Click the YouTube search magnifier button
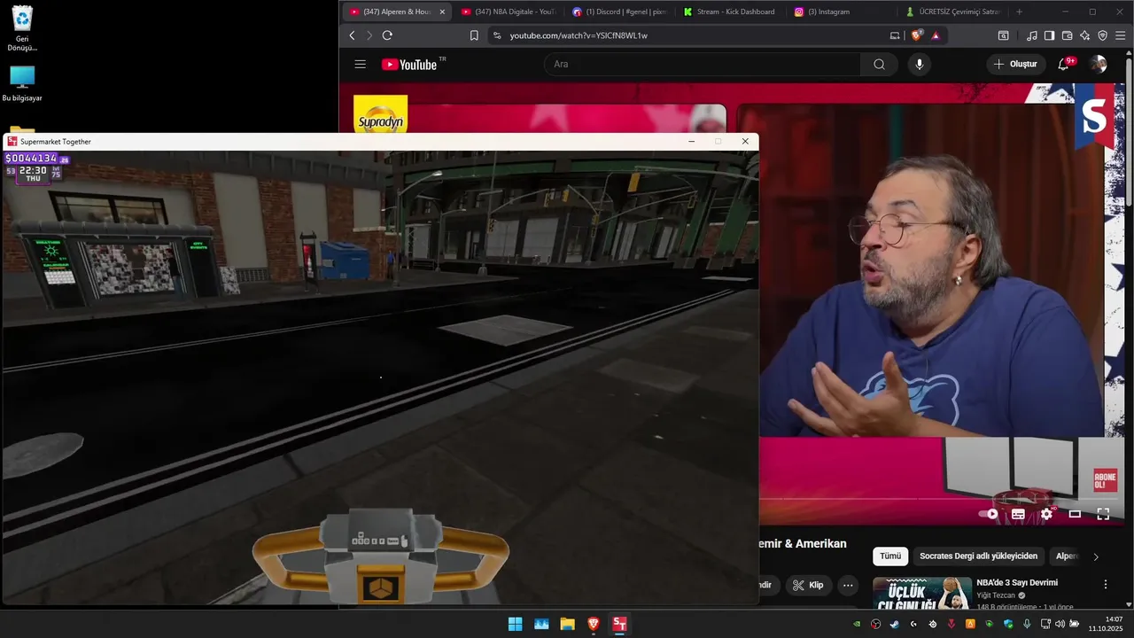This screenshot has height=638, width=1134. pos(879,64)
